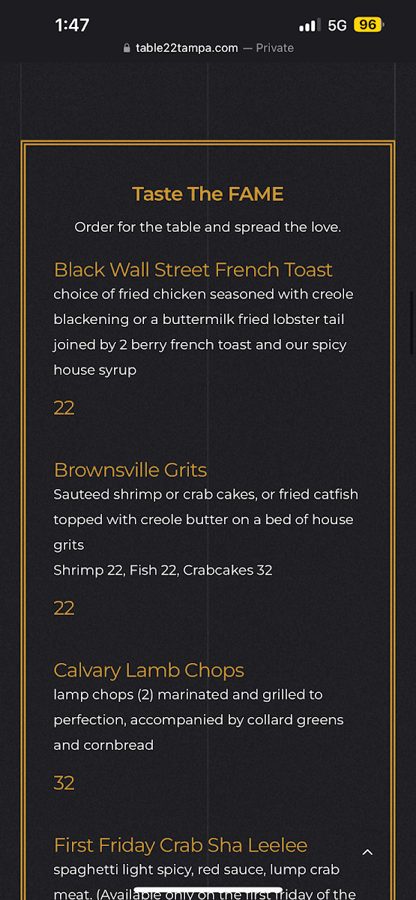Tap the home indicator bar at bottom
The width and height of the screenshot is (416, 900).
coord(208,891)
